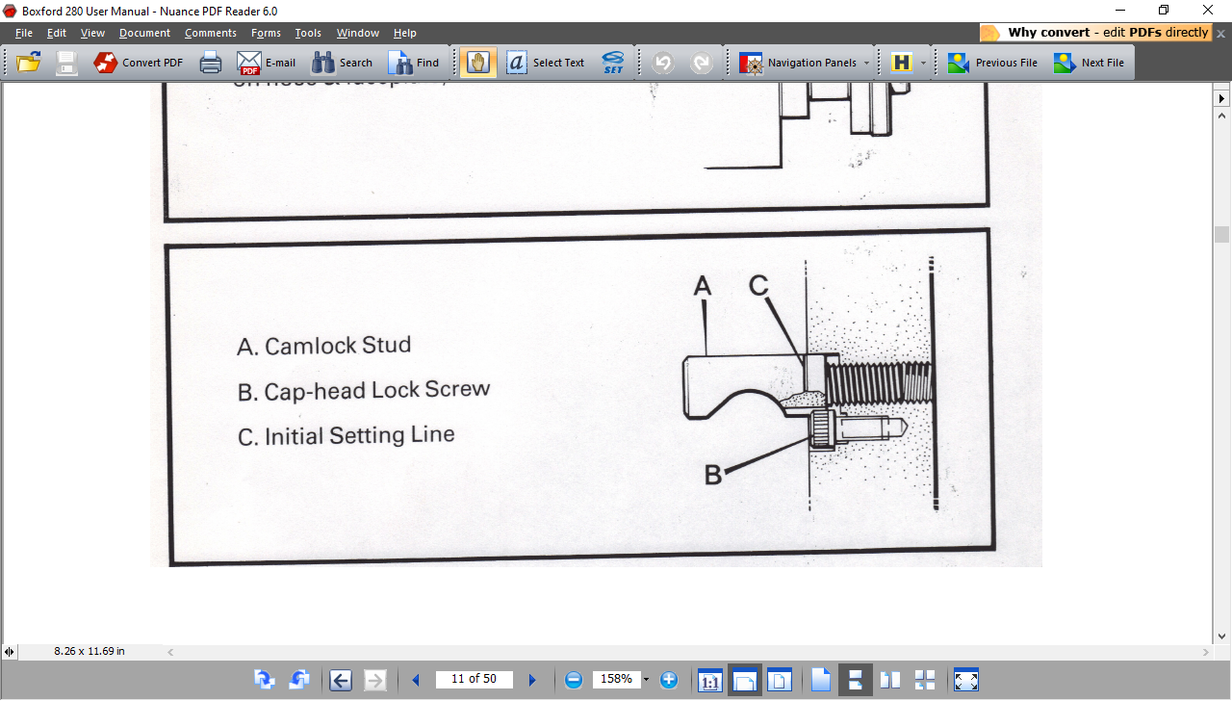
Task: Open the Document menu
Action: click(144, 33)
